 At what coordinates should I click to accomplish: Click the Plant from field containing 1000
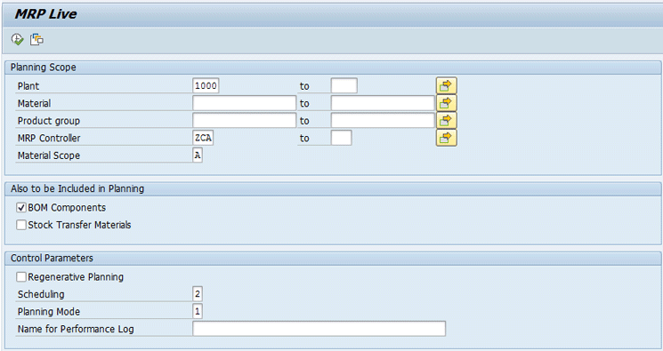[x=206, y=85]
